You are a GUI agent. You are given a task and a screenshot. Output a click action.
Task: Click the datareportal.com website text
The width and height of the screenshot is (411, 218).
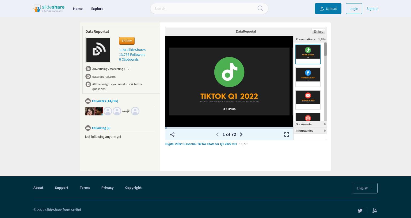coord(104,76)
